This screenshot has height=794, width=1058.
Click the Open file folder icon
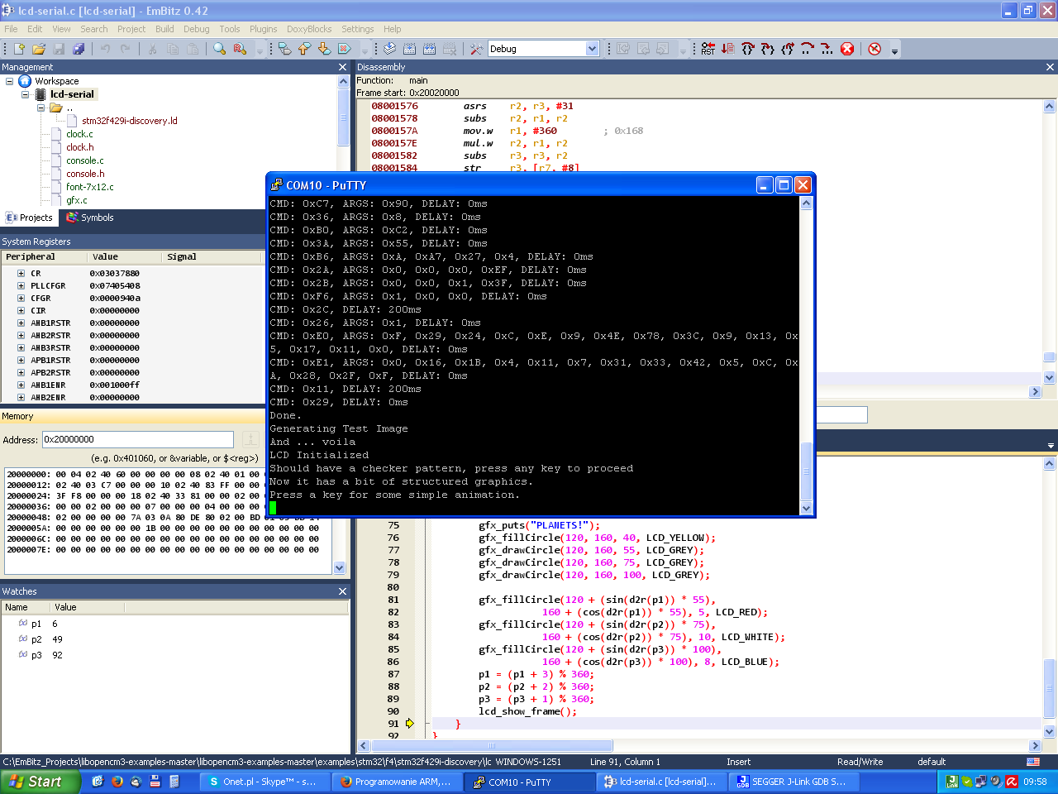point(39,49)
